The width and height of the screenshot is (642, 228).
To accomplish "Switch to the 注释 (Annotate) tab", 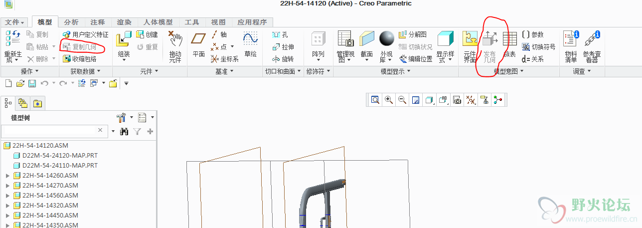I will tap(98, 22).
